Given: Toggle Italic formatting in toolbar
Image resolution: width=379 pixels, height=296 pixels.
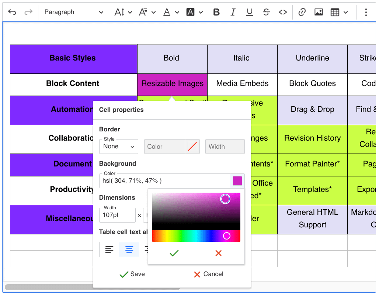Looking at the screenshot, I should pyautogui.click(x=233, y=12).
